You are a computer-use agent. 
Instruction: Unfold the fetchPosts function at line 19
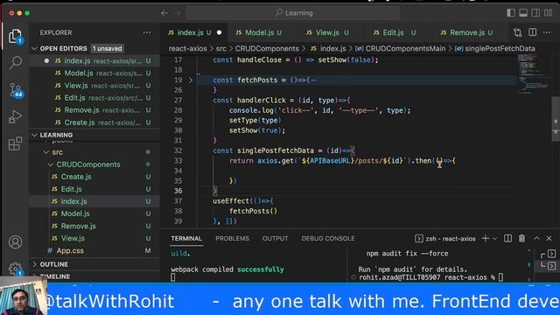tap(191, 80)
